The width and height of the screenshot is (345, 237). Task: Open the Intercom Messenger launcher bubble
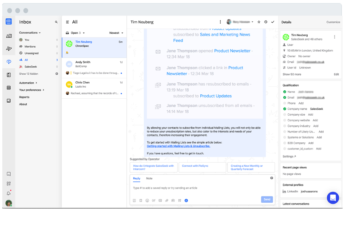point(333,198)
